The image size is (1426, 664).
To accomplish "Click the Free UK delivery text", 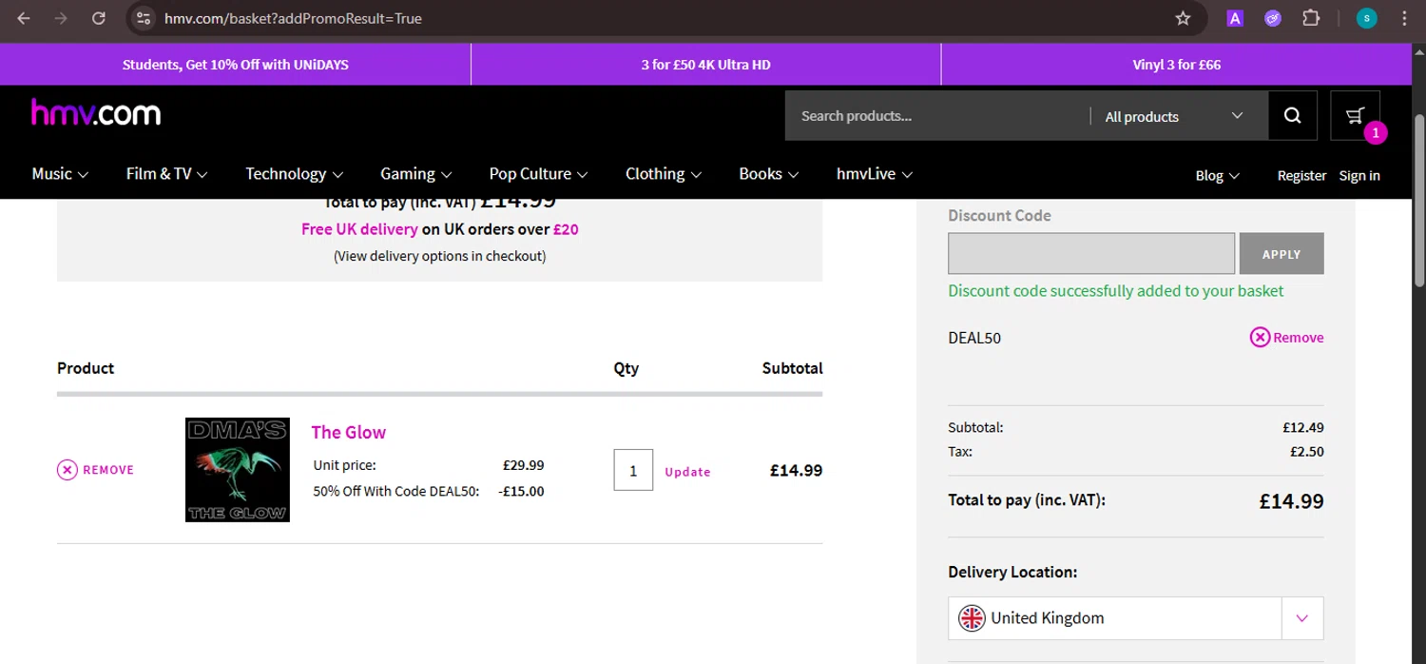I will (359, 229).
